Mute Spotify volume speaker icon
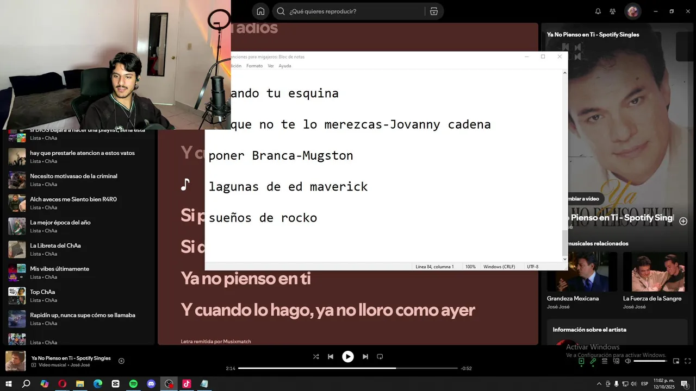The width and height of the screenshot is (696, 391). click(627, 361)
